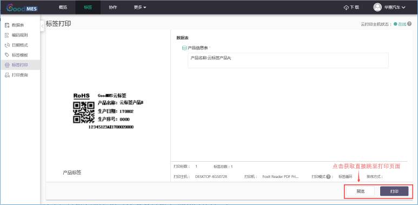Open 标签模板 in the sidebar
Screen dimensions: 418x205
click(x=20, y=55)
